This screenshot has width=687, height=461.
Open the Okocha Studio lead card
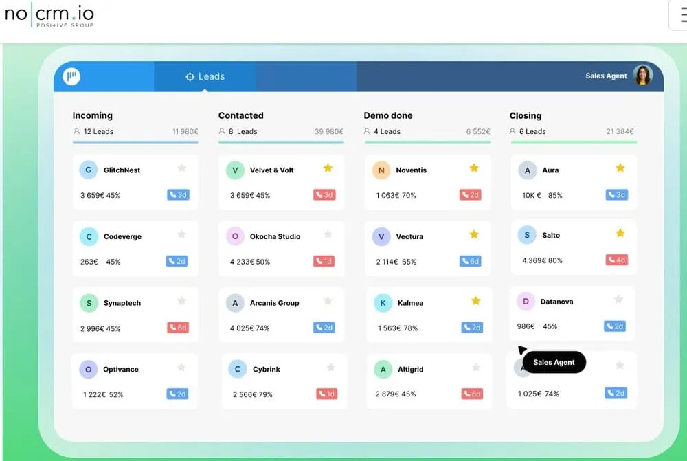tap(283, 247)
